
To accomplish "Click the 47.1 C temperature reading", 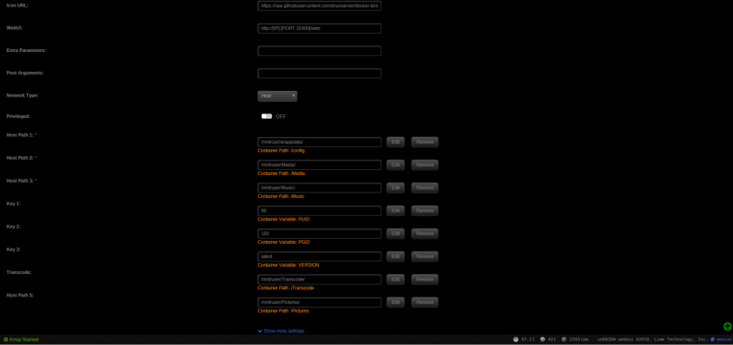I will [528, 339].
